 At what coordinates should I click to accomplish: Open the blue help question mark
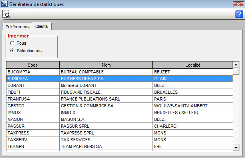click(x=239, y=14)
